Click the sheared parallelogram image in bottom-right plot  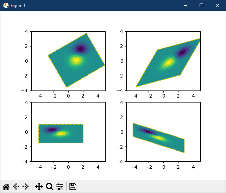click(x=158, y=138)
